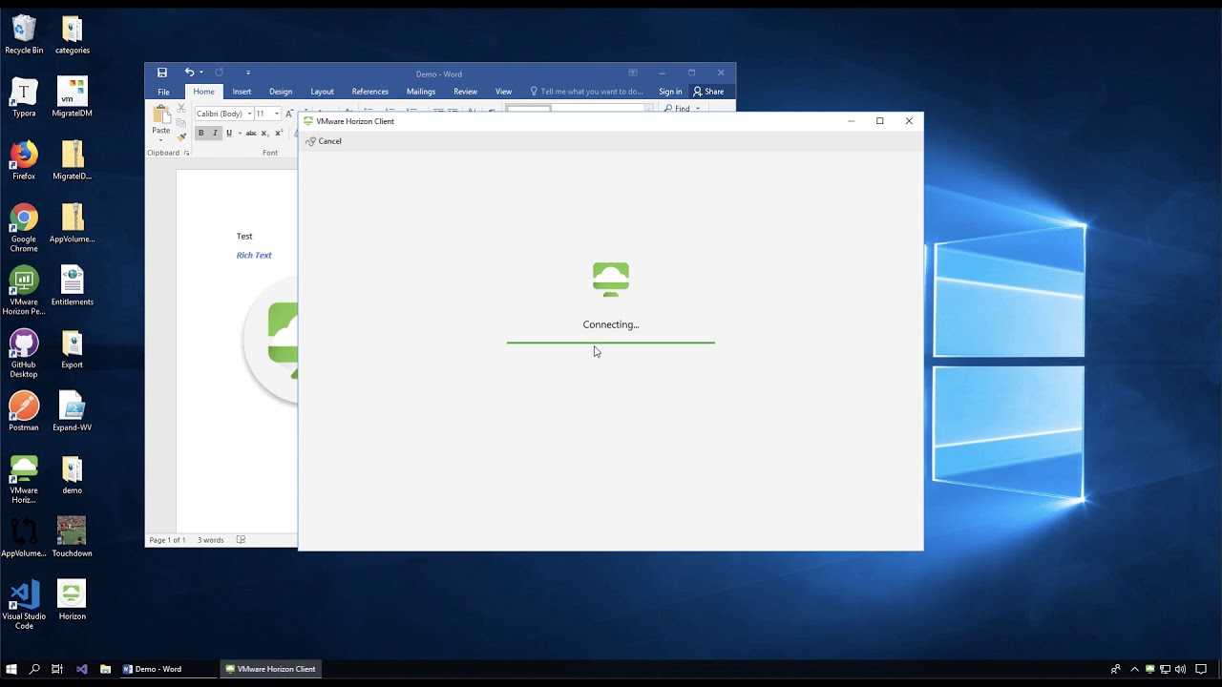Viewport: 1222px width, 687px height.
Task: Select Firefox desktop icon
Action: pyautogui.click(x=24, y=160)
